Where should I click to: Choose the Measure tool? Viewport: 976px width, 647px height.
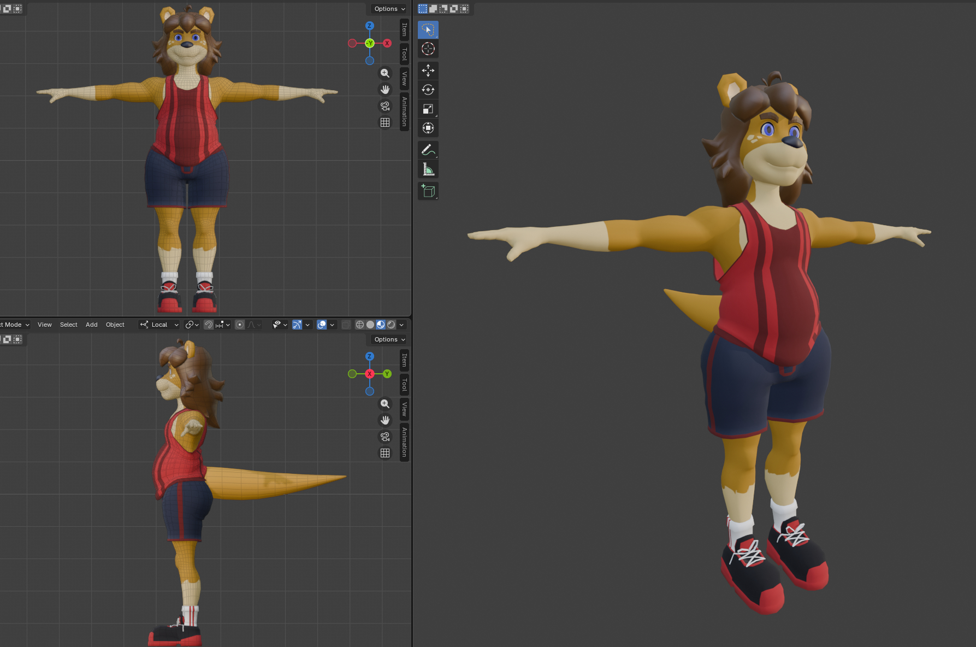pyautogui.click(x=428, y=169)
